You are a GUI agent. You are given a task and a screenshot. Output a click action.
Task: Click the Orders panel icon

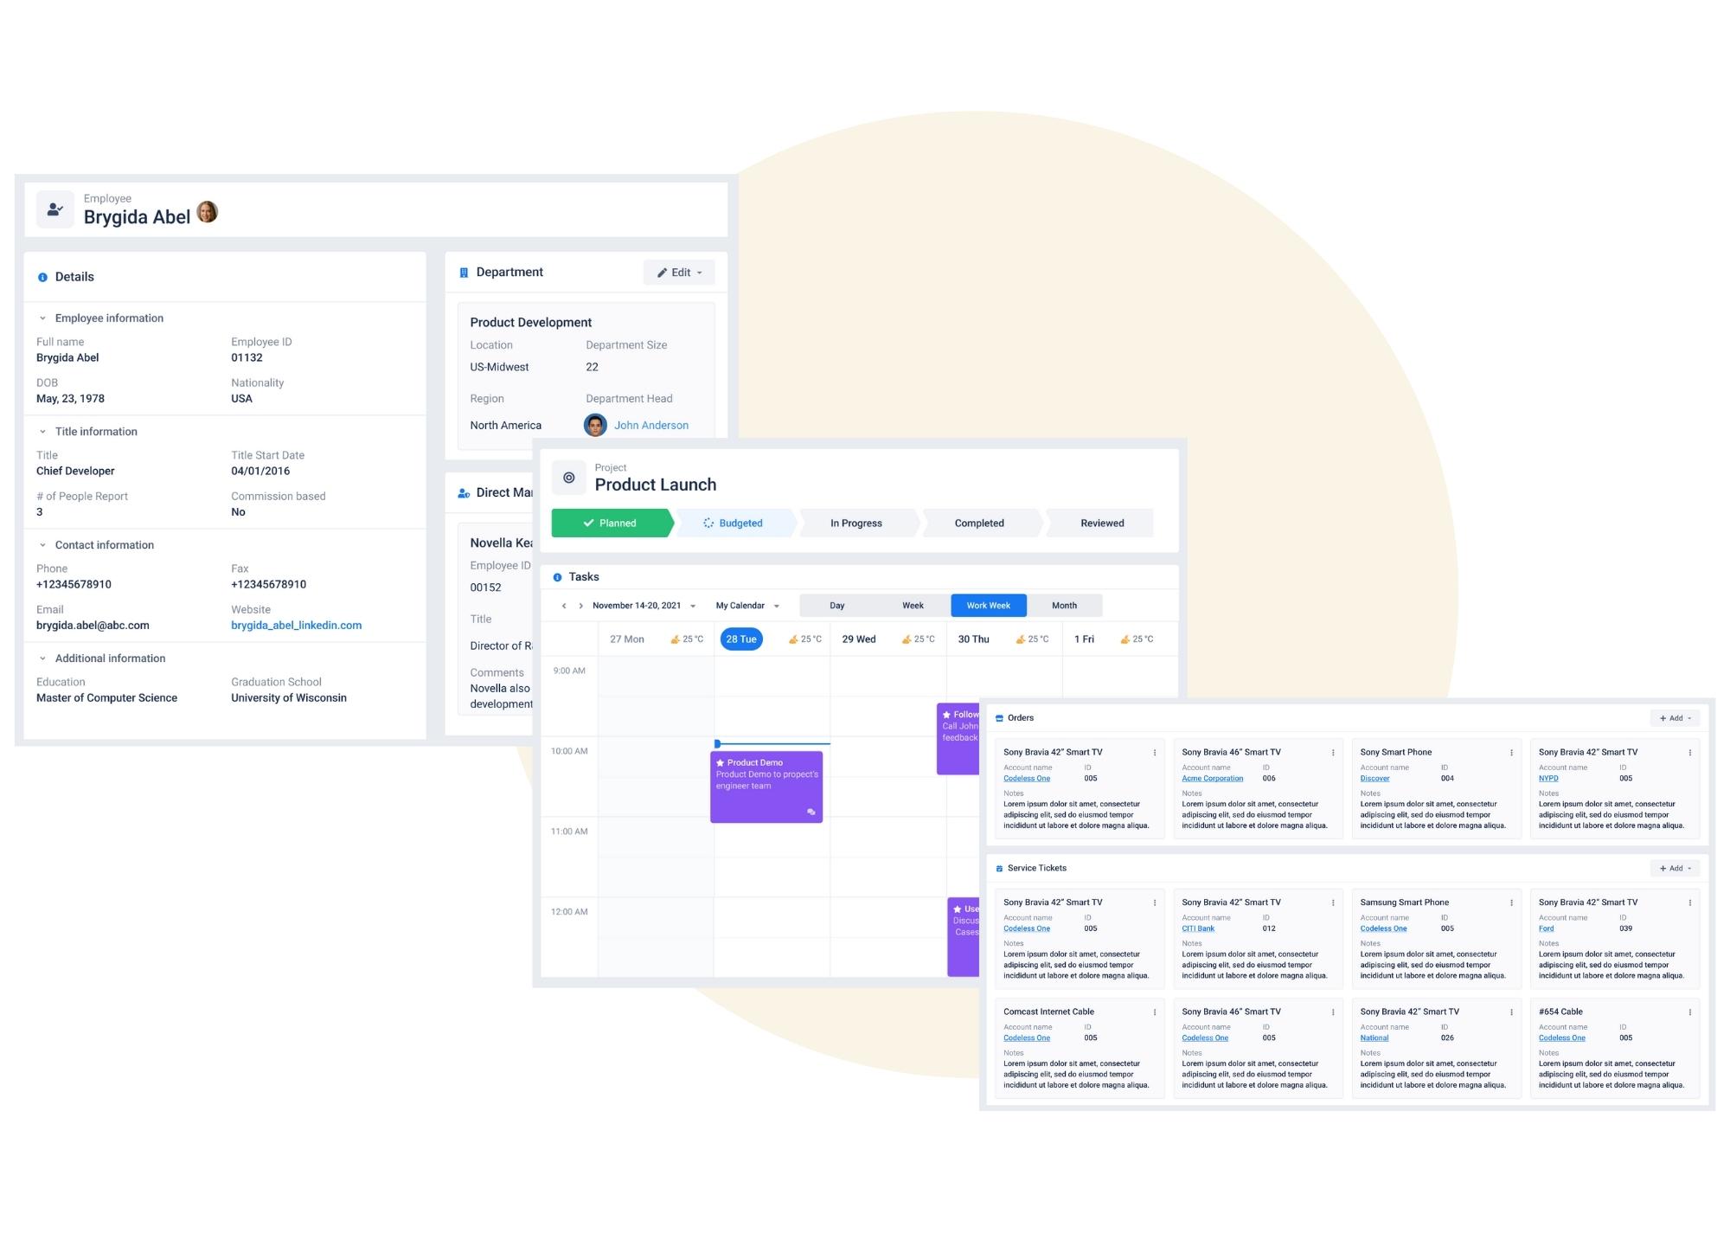[999, 717]
